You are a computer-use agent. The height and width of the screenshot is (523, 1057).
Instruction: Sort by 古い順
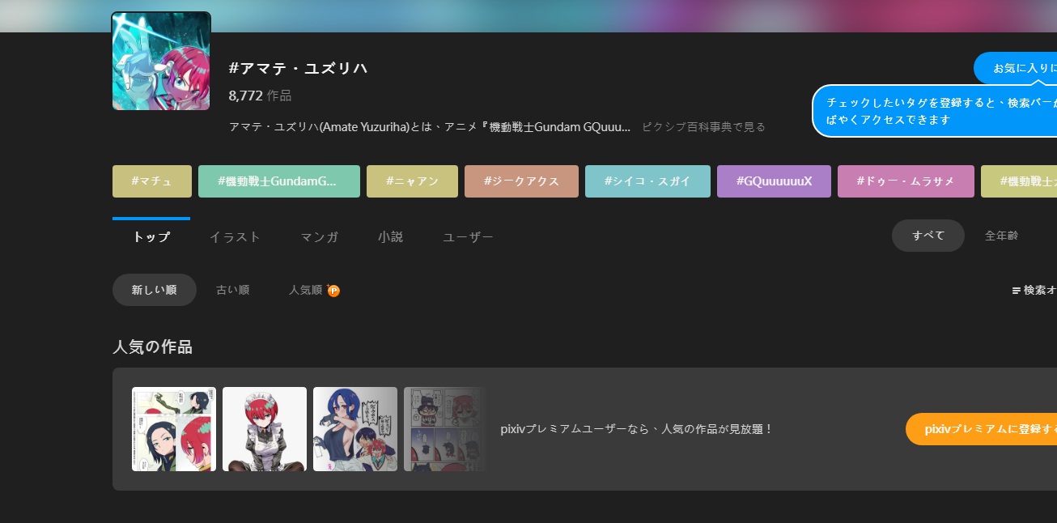[232, 290]
